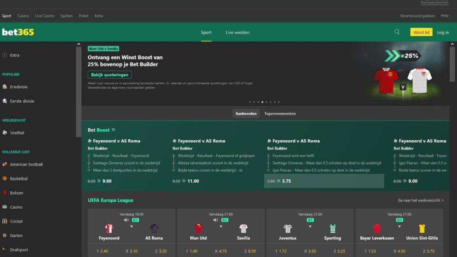Click the main page scroll-up arrow
This screenshot has width=457, height=257.
[452, 44]
